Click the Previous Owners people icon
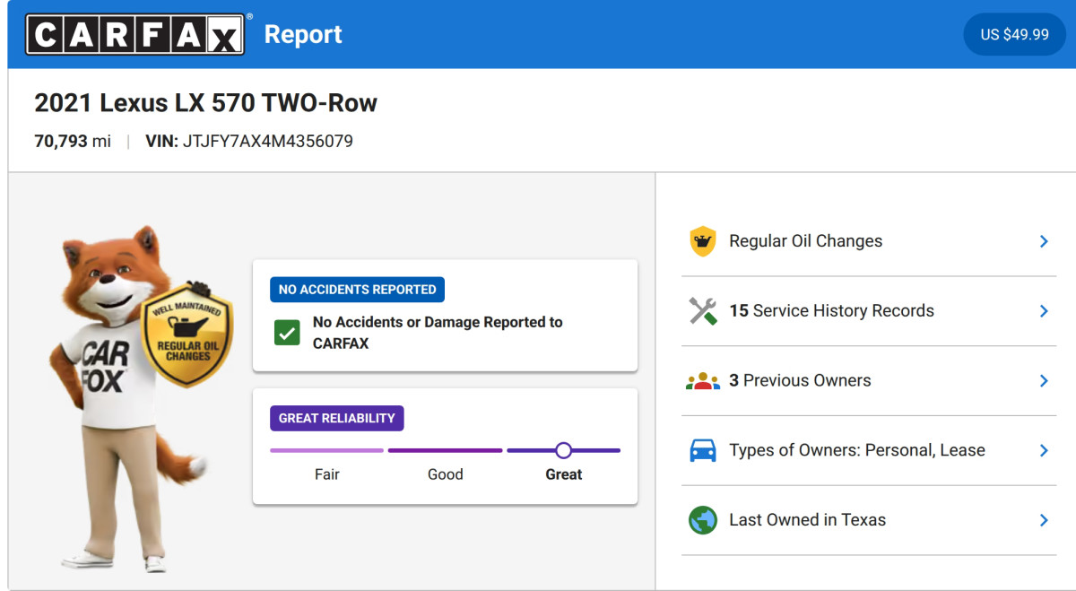Viewport: 1076px width, 591px height. [703, 381]
